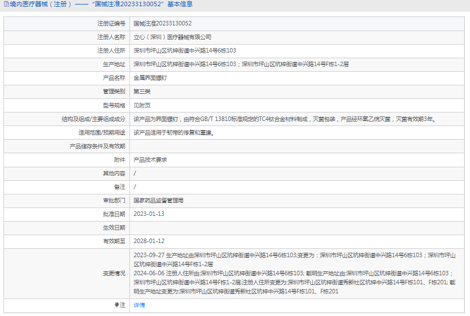Image resolution: width=470 pixels, height=316 pixels.
Task: Click the 附件 label
Action: tap(120, 160)
